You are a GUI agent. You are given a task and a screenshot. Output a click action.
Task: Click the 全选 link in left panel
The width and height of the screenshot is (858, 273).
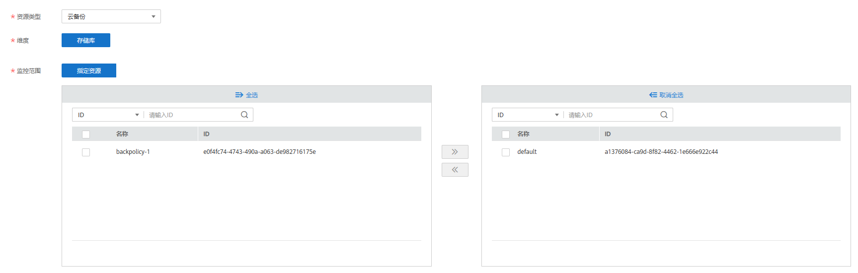[252, 95]
